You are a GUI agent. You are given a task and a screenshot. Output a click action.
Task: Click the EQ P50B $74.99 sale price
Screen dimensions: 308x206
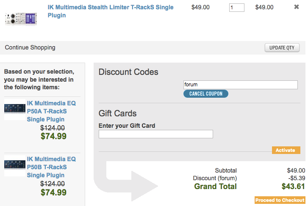coord(54,192)
